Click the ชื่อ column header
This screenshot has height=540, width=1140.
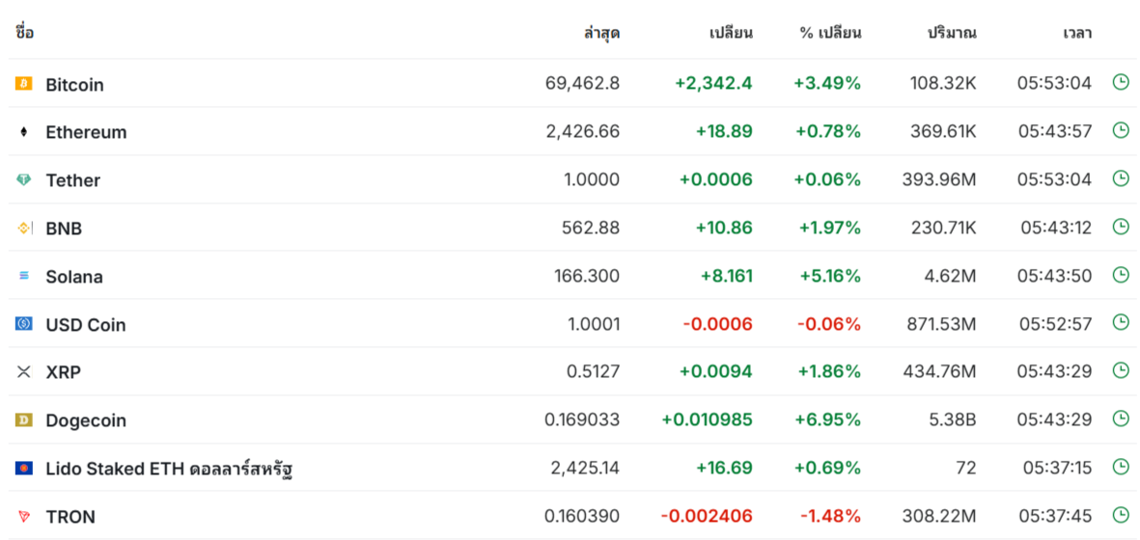(24, 33)
